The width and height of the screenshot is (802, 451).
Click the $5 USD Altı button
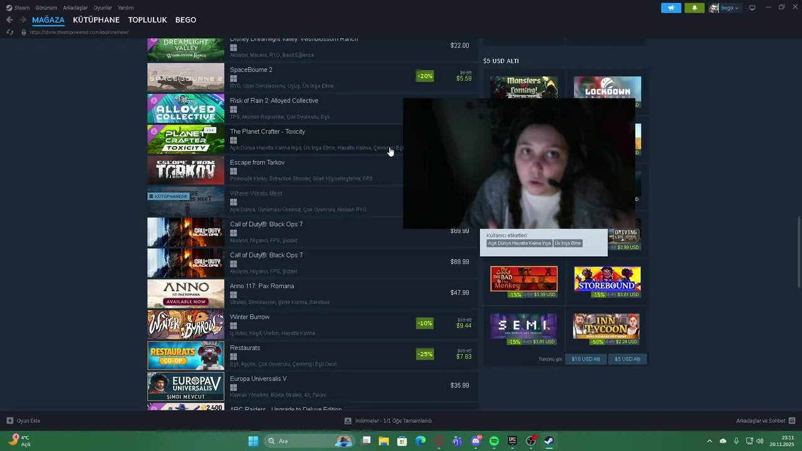[x=627, y=359]
